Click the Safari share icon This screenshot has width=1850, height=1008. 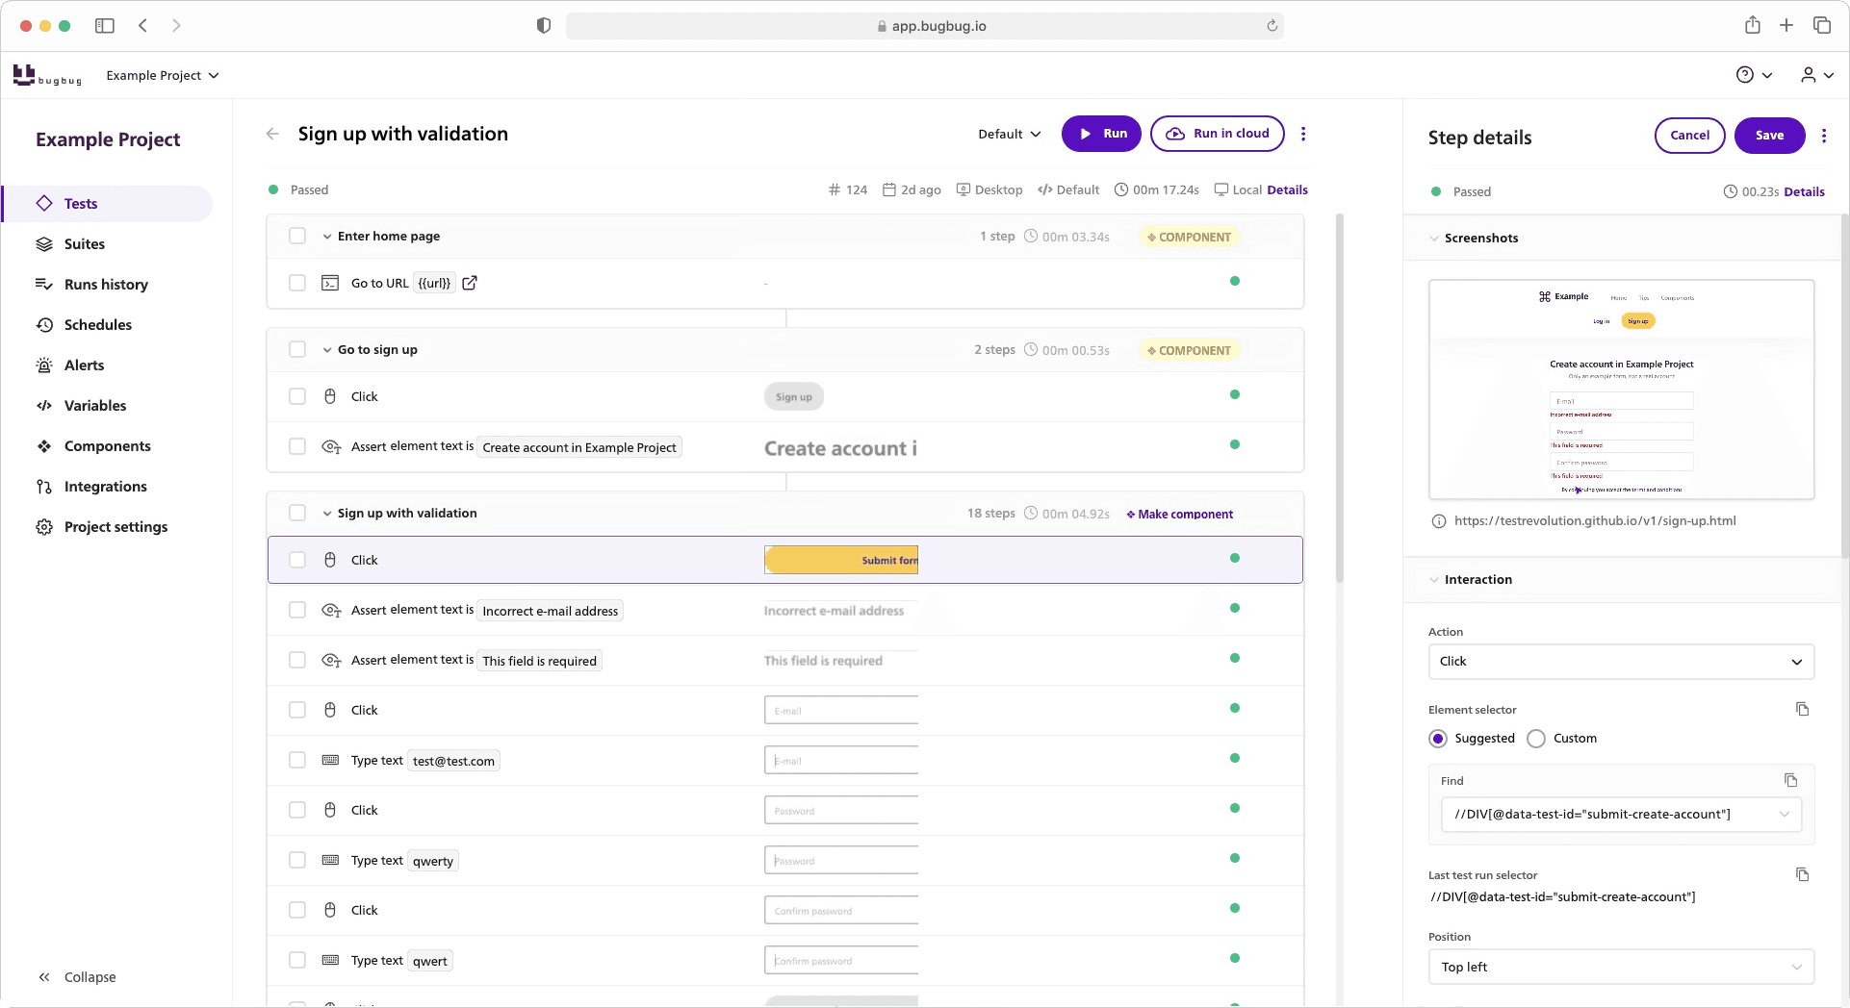click(x=1753, y=25)
